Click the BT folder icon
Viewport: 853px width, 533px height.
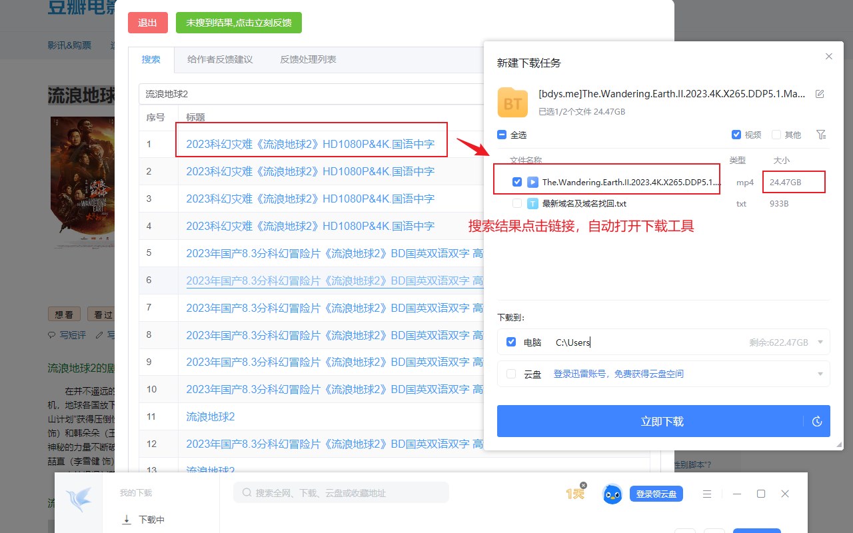click(512, 103)
